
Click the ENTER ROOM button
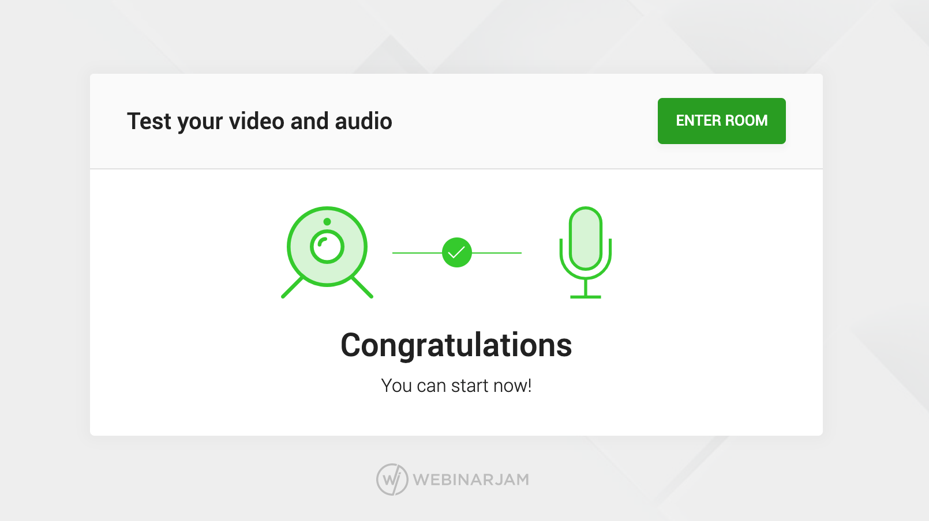721,121
